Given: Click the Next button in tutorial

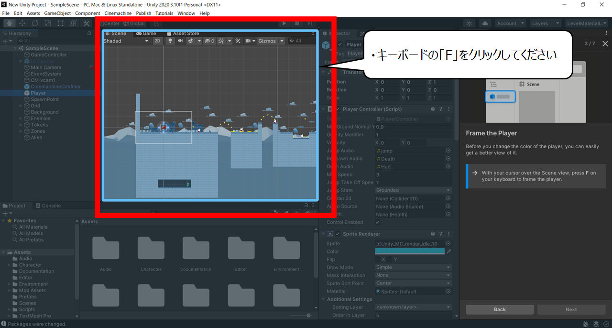Looking at the screenshot, I should [571, 309].
